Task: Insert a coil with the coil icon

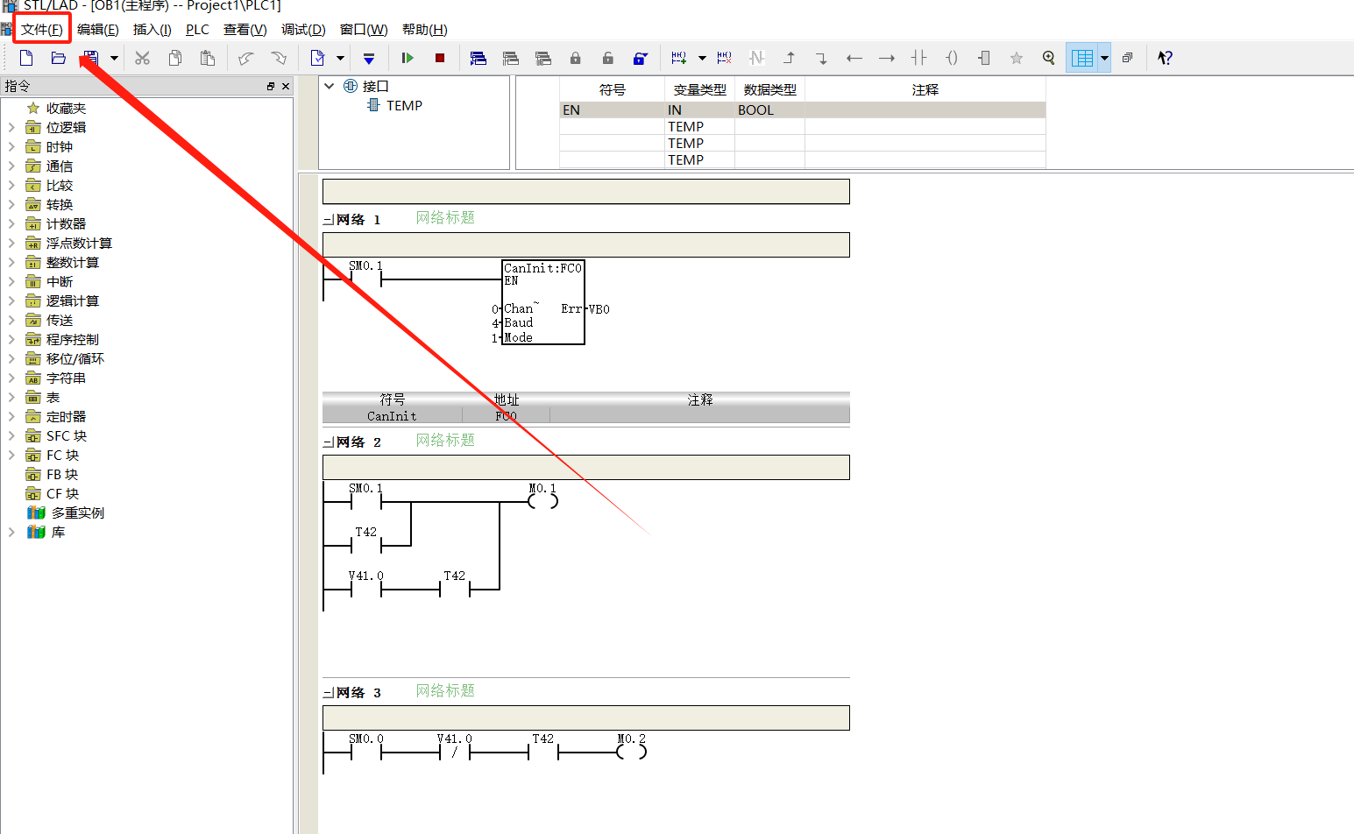Action: click(x=951, y=58)
